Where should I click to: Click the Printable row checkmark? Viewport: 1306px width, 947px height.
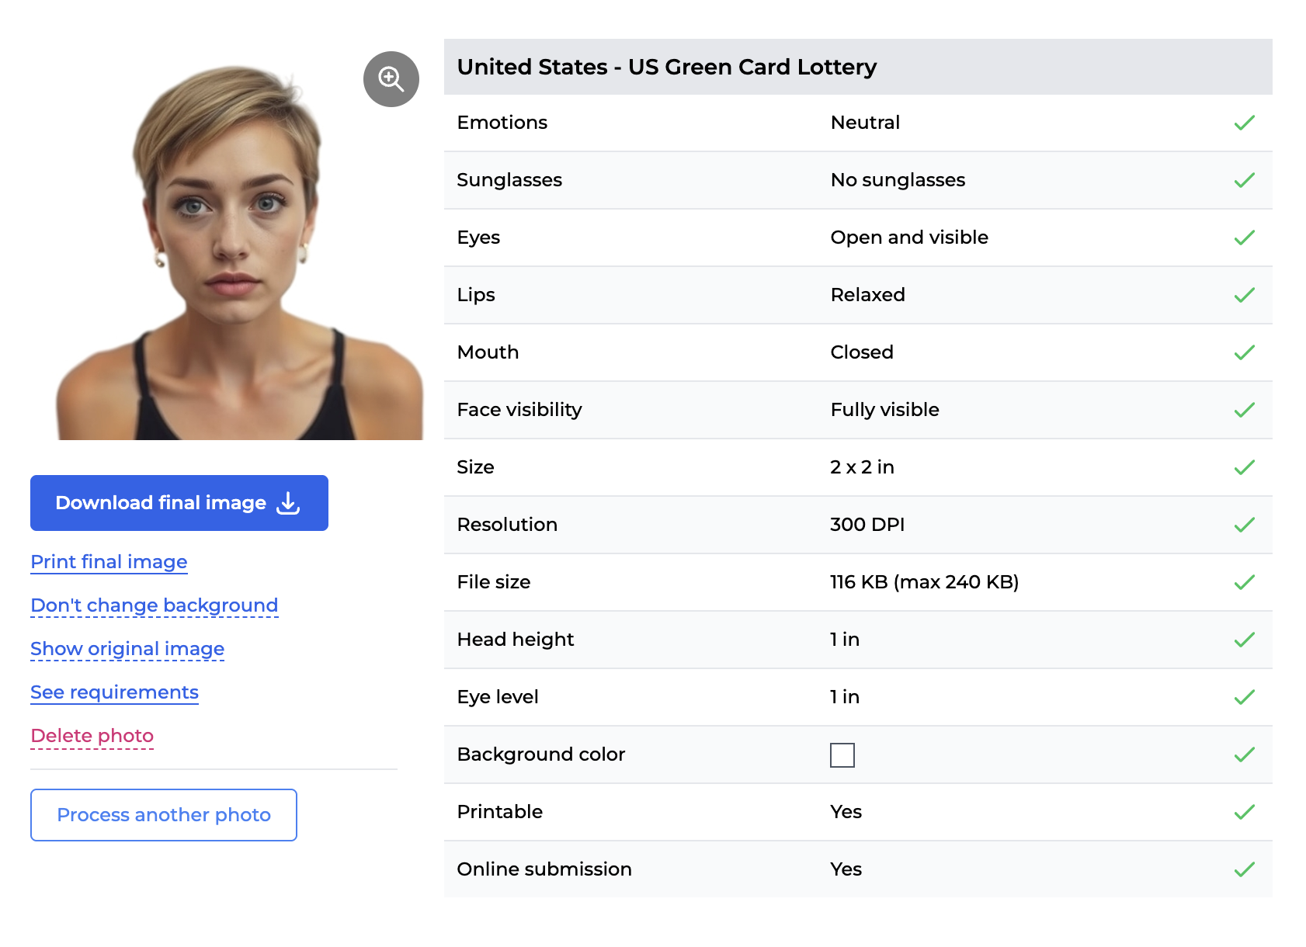1244,812
